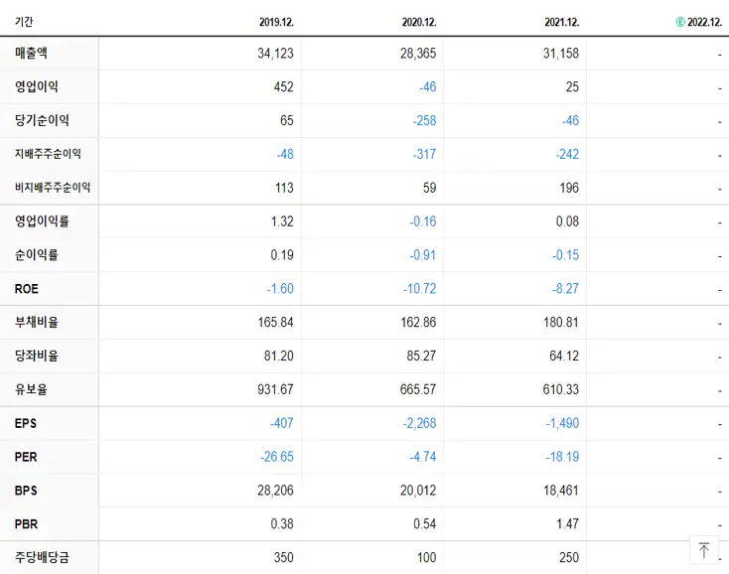729x574 pixels.
Task: Select the 34,123 revenue value
Action: click(276, 54)
